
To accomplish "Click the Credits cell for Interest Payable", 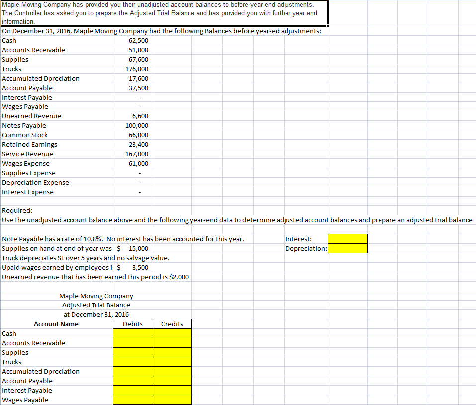I will (x=172, y=390).
